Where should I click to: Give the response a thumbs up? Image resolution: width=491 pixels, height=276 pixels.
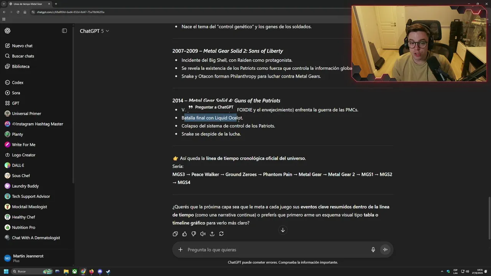pyautogui.click(x=185, y=234)
